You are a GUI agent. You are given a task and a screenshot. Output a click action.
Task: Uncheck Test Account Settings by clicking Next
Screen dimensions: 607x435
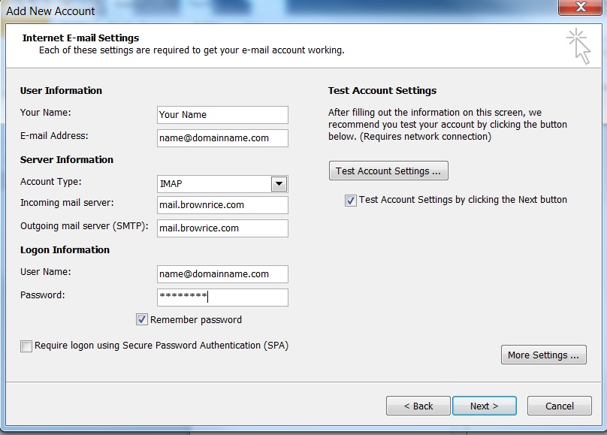[350, 201]
